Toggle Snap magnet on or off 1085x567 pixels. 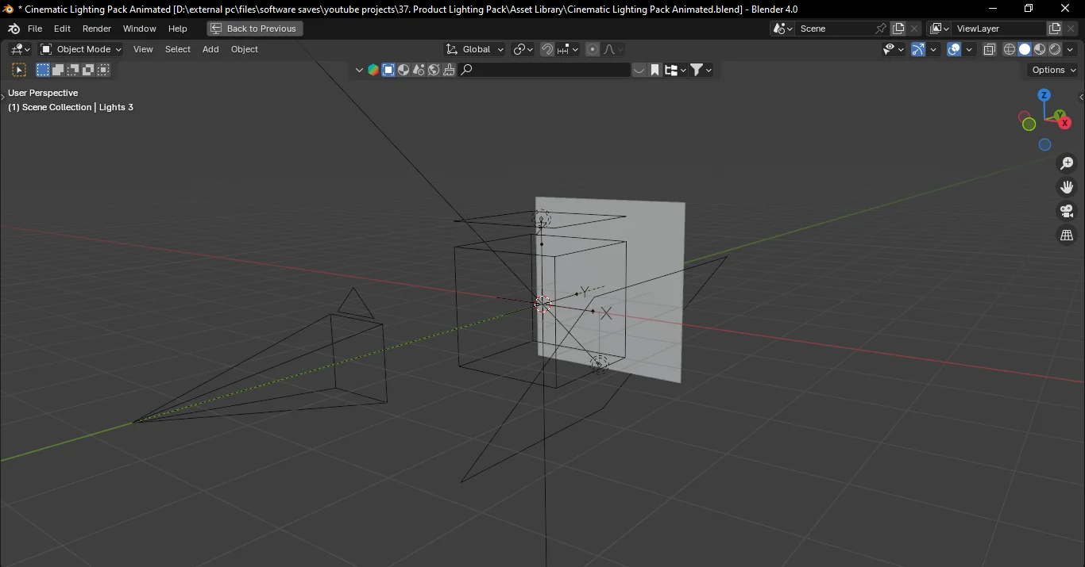pyautogui.click(x=547, y=49)
